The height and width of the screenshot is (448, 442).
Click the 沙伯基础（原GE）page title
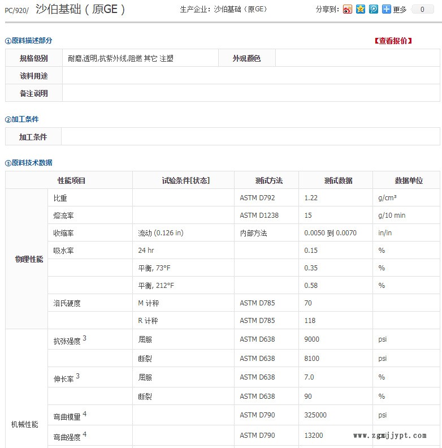click(80, 9)
